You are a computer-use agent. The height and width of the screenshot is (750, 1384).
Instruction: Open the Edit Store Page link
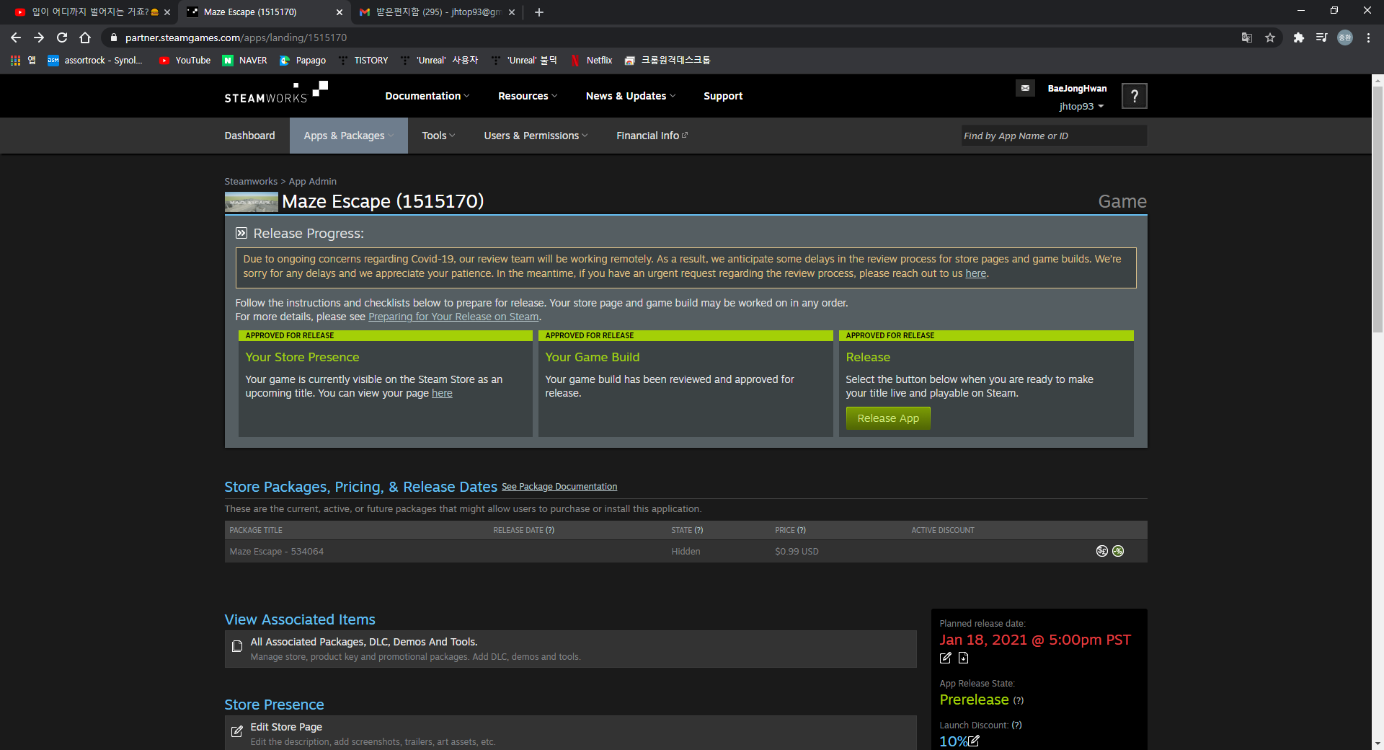(x=286, y=727)
